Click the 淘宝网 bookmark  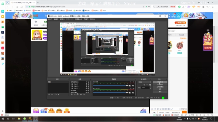pyautogui.click(x=69, y=10)
